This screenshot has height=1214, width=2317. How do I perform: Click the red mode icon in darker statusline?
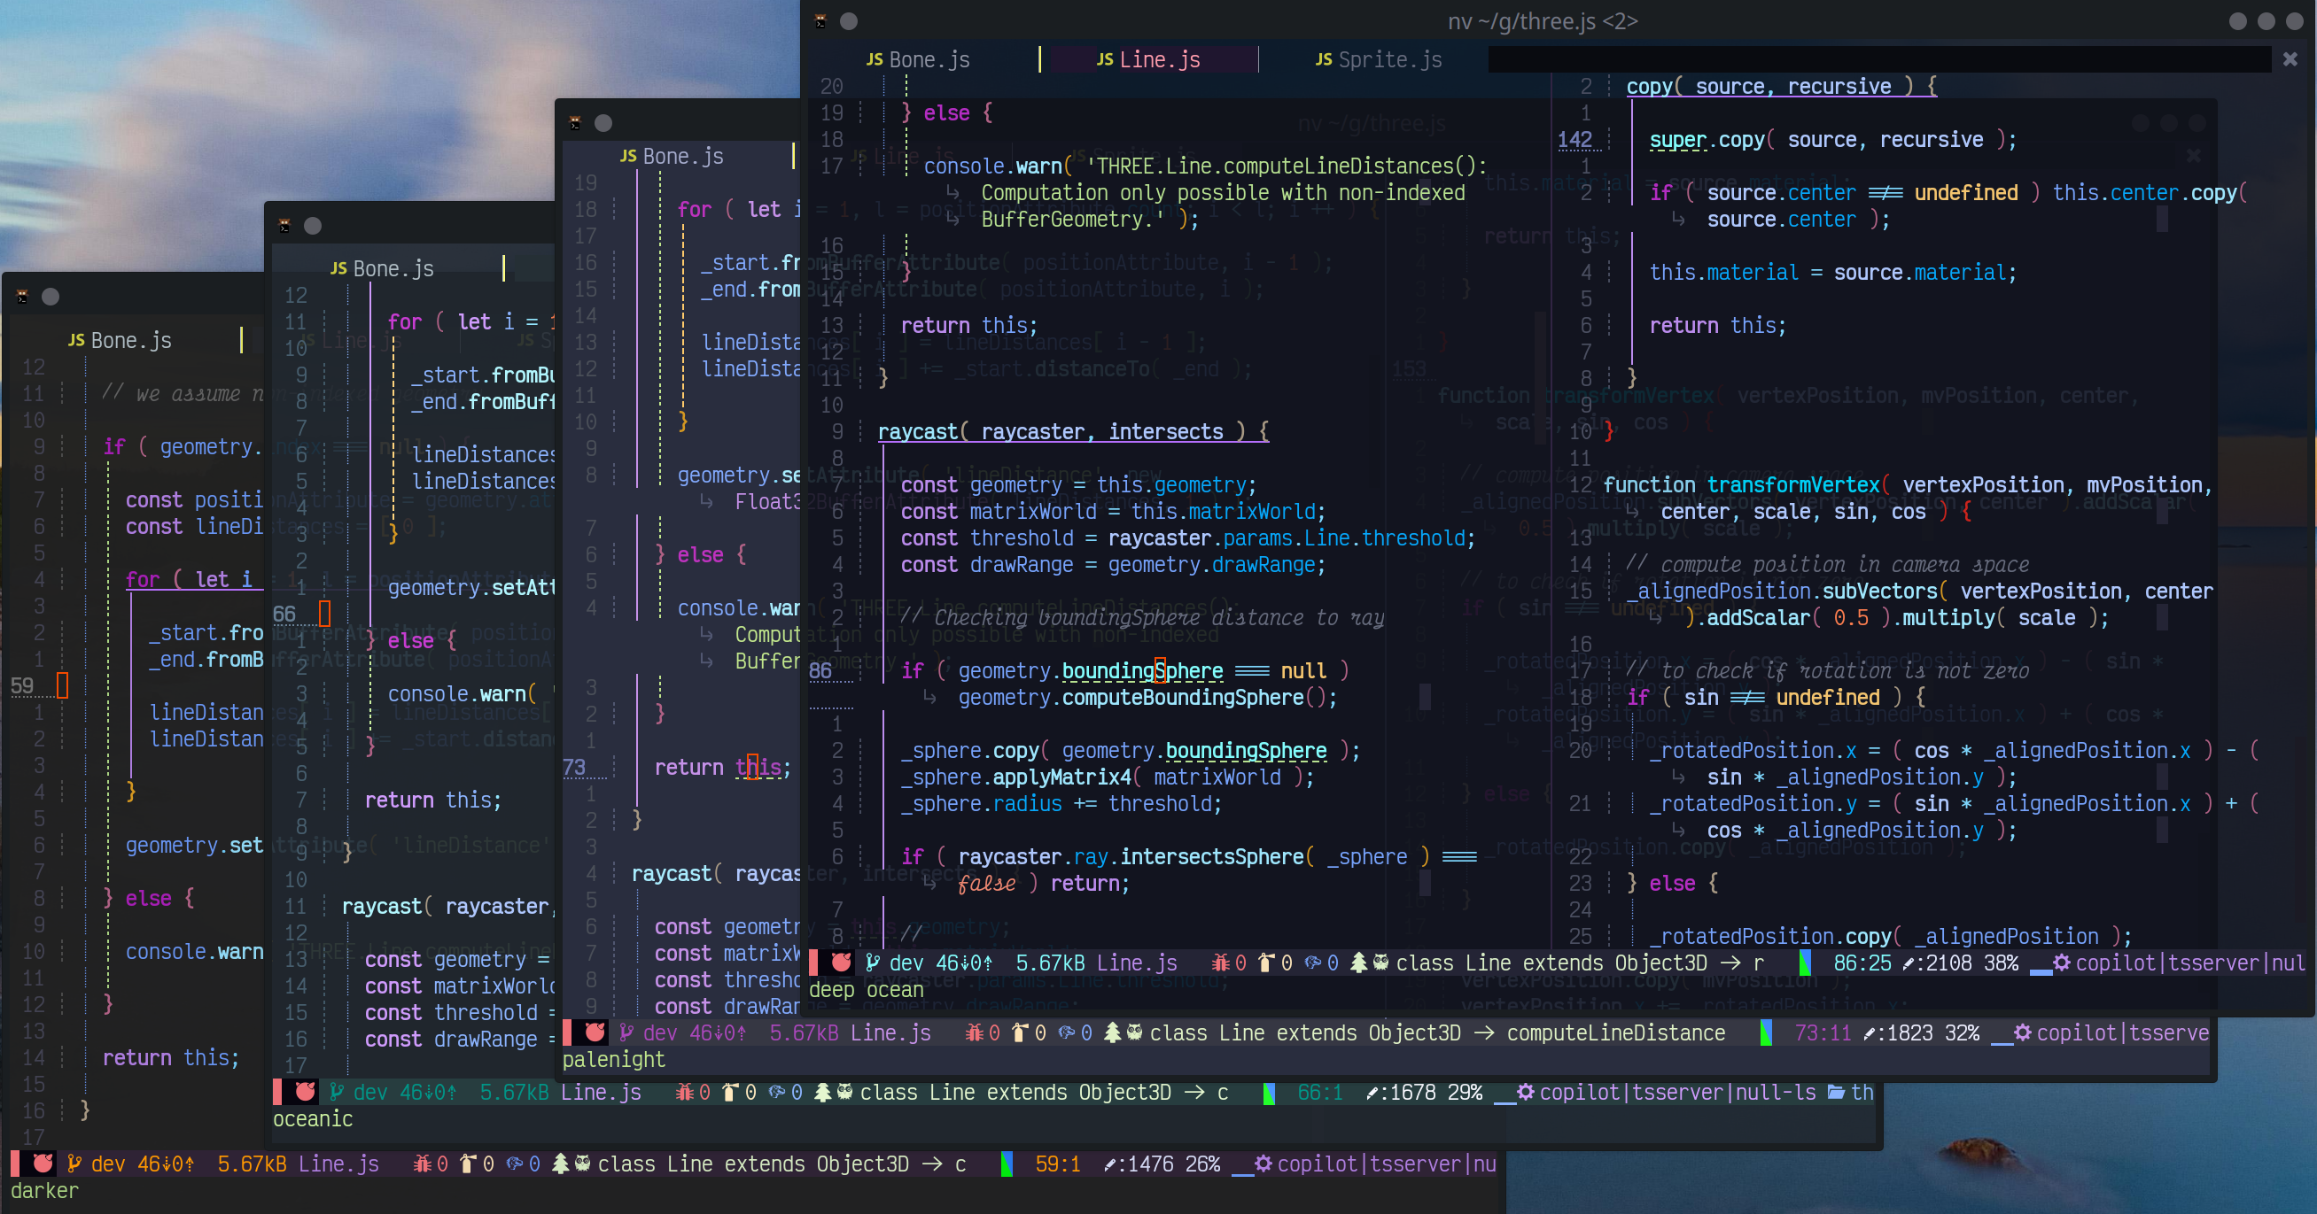(x=43, y=1164)
